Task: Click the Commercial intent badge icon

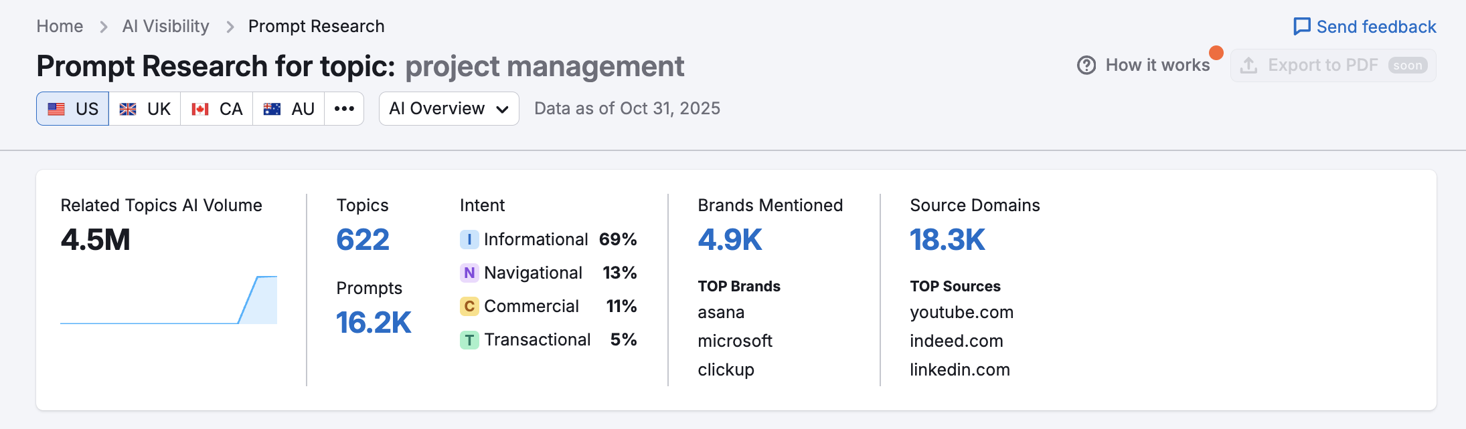Action: (469, 306)
